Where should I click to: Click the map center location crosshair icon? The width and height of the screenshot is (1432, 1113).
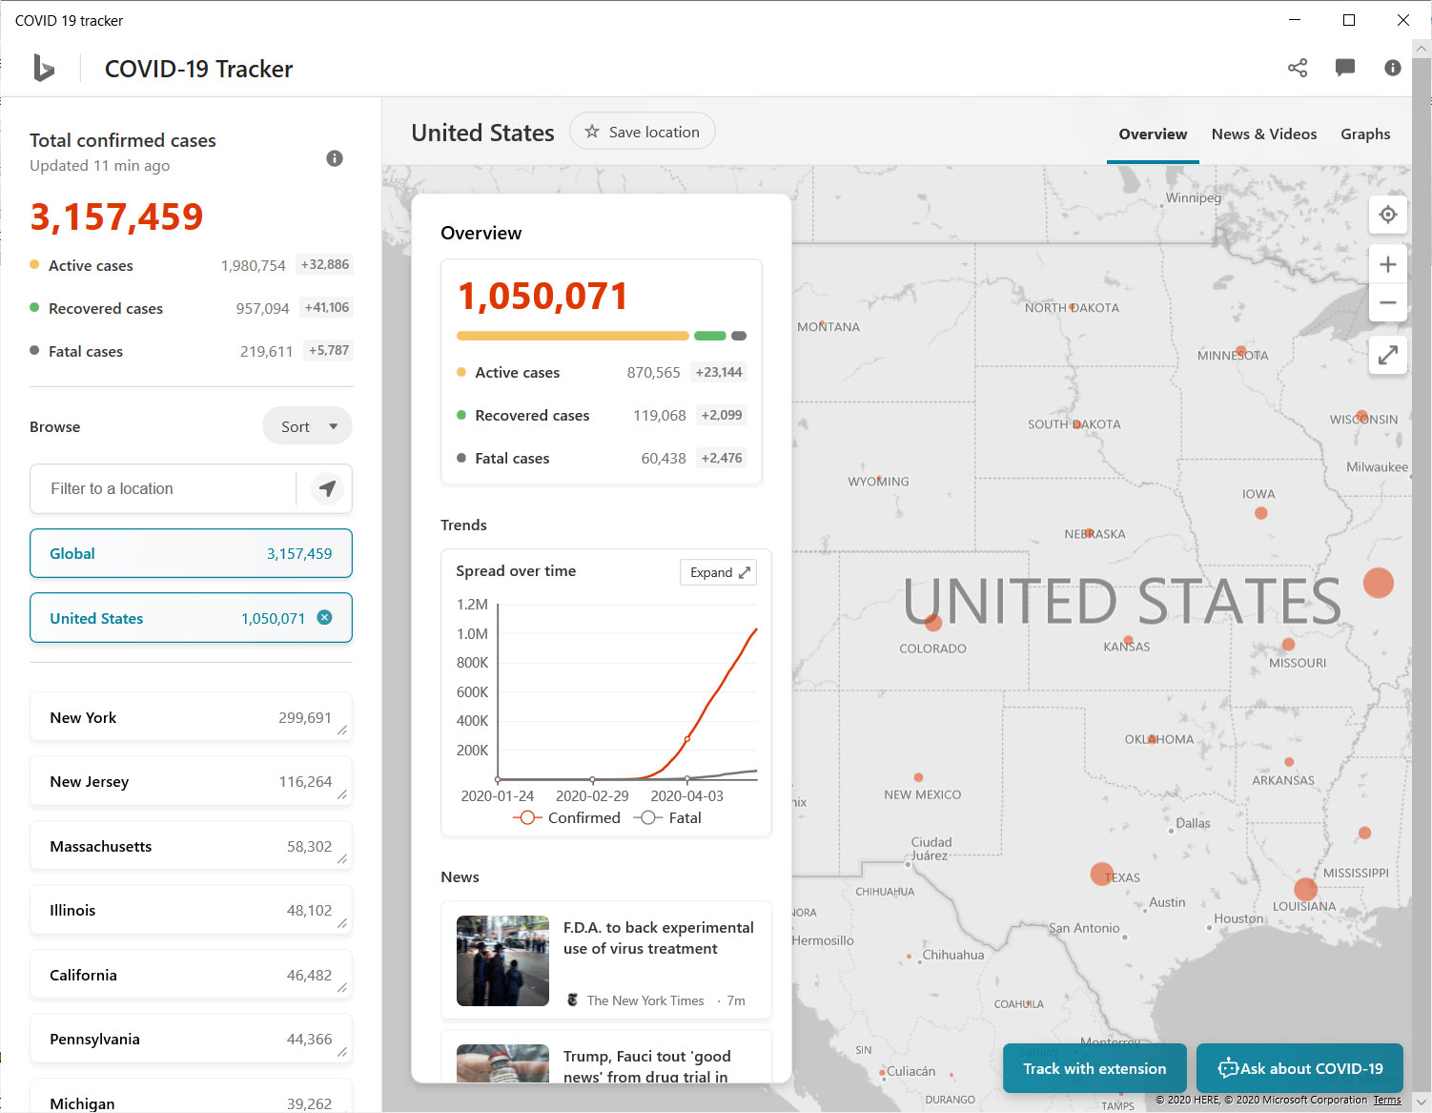[1388, 215]
